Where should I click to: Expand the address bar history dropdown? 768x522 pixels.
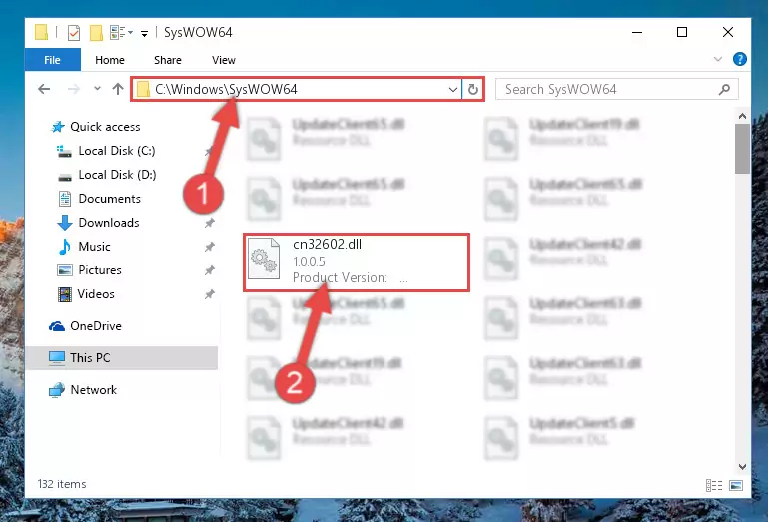coord(453,89)
